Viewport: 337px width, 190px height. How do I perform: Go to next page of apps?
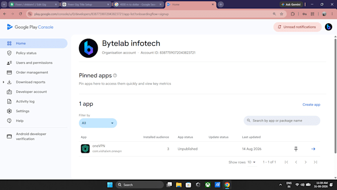point(305,162)
